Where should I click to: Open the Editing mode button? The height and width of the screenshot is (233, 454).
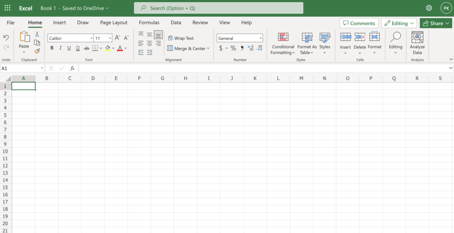tap(399, 23)
